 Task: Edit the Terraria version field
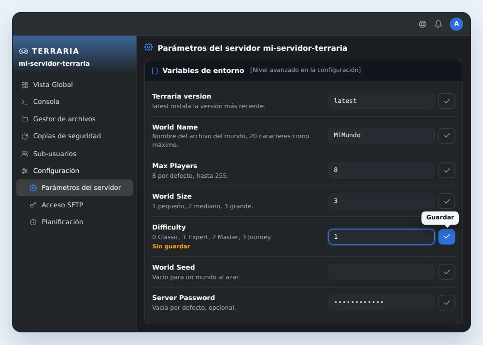(382, 101)
